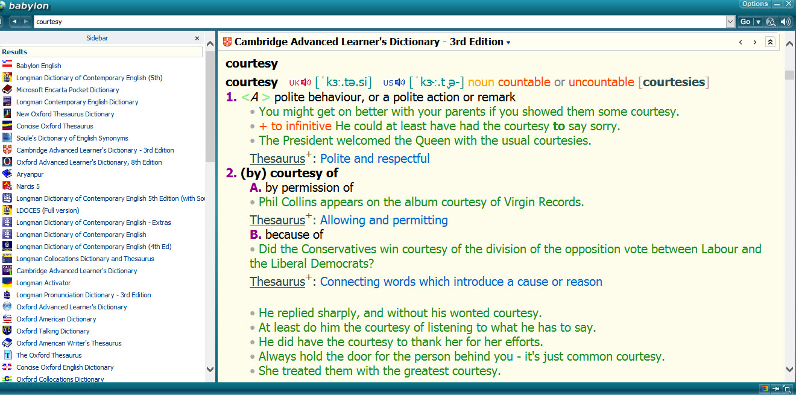
Task: Click the navigate forward arrow beside search box
Action: coord(25,22)
